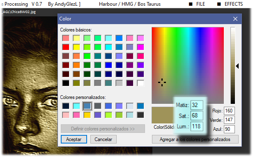
Task: Select dark charcoal last custom color swatch
Action: pyautogui.click(x=140, y=115)
